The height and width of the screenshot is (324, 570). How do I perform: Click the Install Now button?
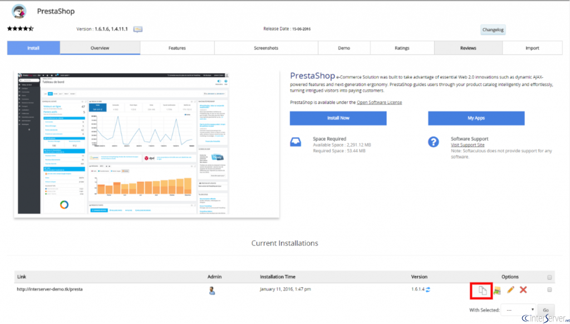(338, 118)
